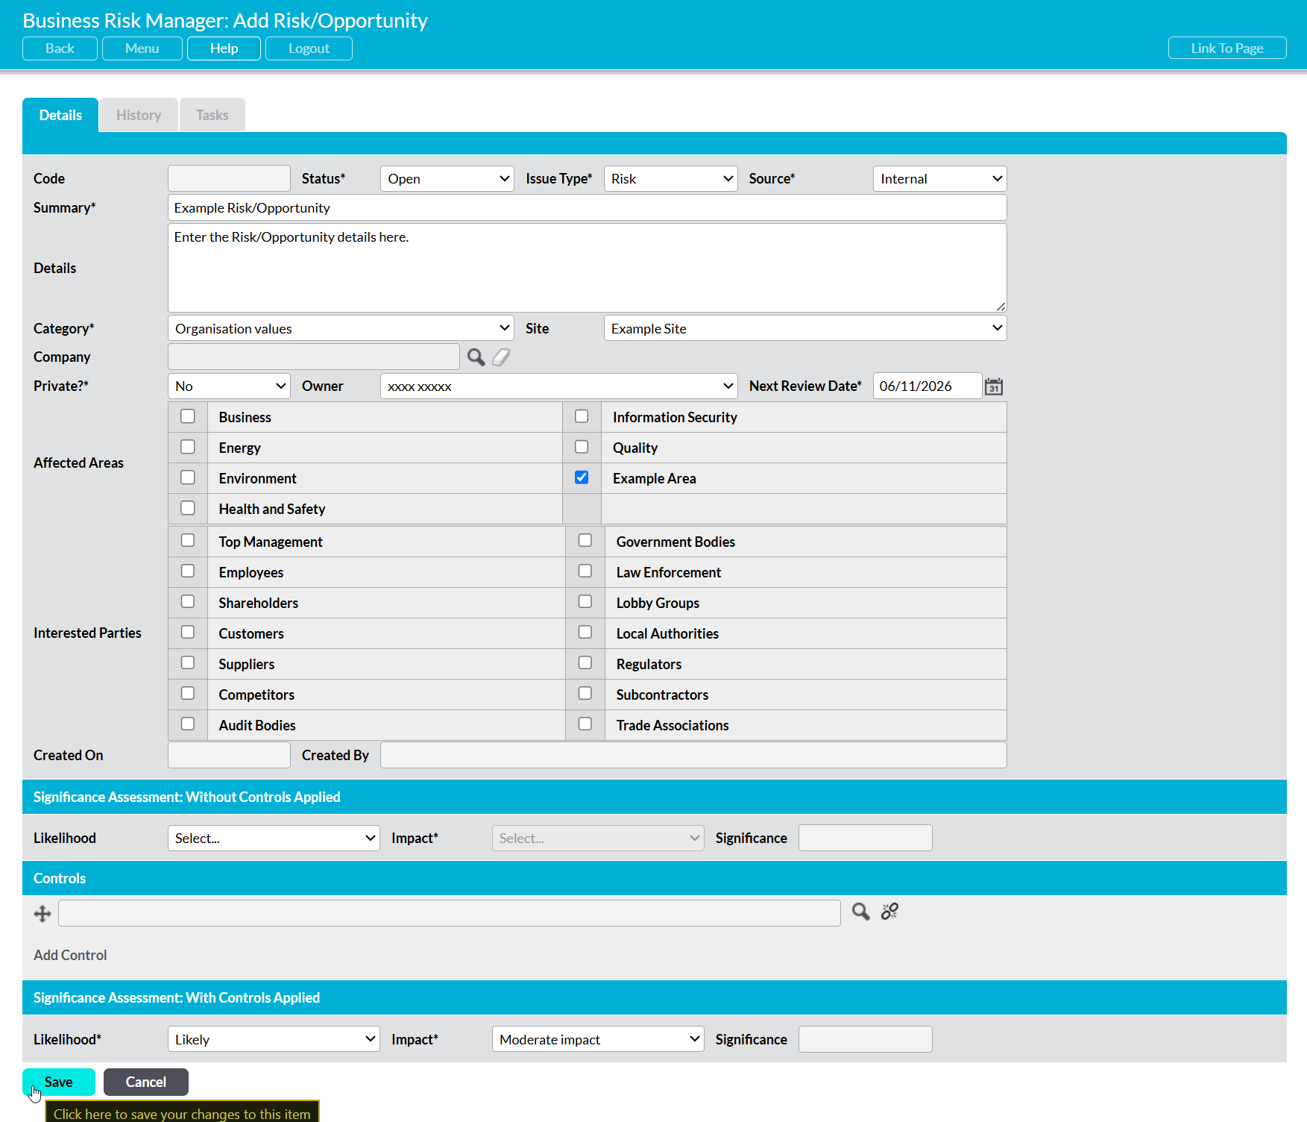Image resolution: width=1307 pixels, height=1122 pixels.
Task: Tick the Lobby Groups checkbox
Action: click(x=585, y=601)
